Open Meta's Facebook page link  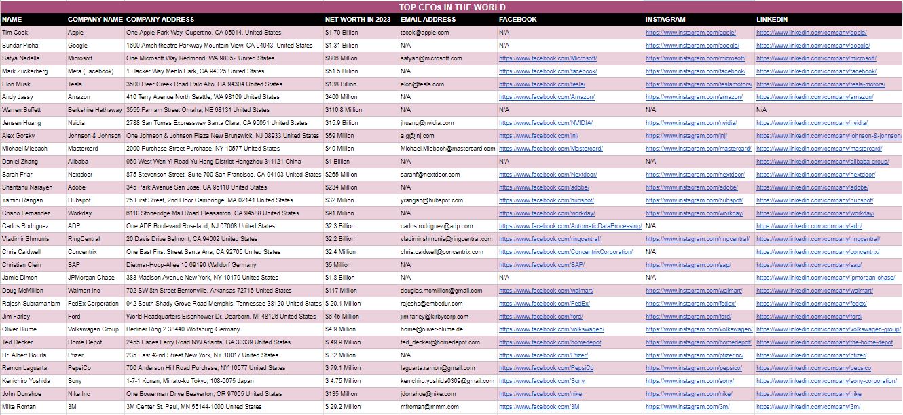tap(548, 71)
